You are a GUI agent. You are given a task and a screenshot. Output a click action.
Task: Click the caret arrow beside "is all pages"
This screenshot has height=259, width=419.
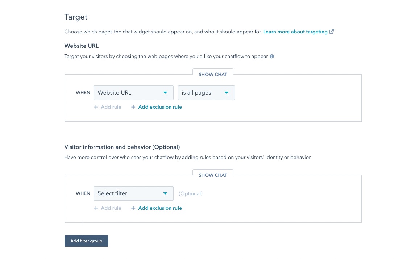[227, 93]
